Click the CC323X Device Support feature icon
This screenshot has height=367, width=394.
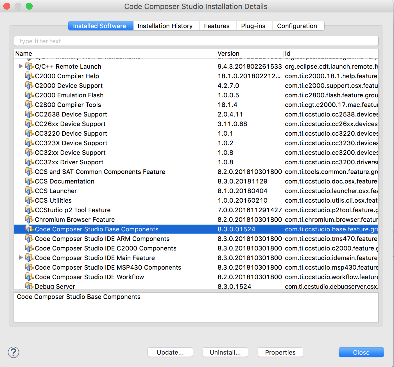click(29, 143)
